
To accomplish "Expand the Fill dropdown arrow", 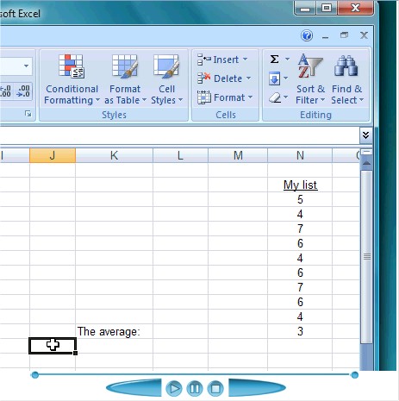I will pos(285,78).
